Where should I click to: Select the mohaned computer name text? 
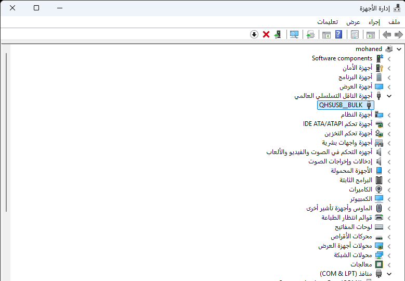coord(369,49)
